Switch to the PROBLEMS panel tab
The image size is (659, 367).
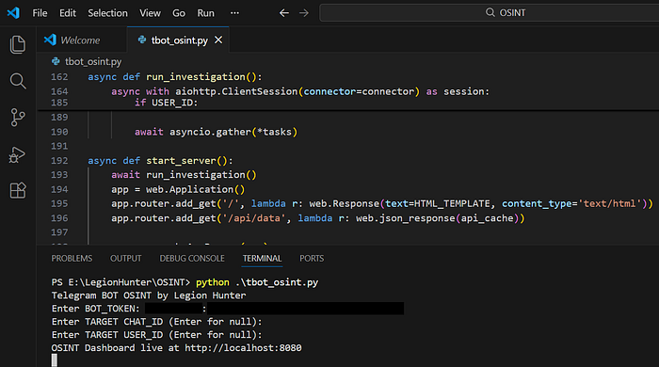pos(72,258)
